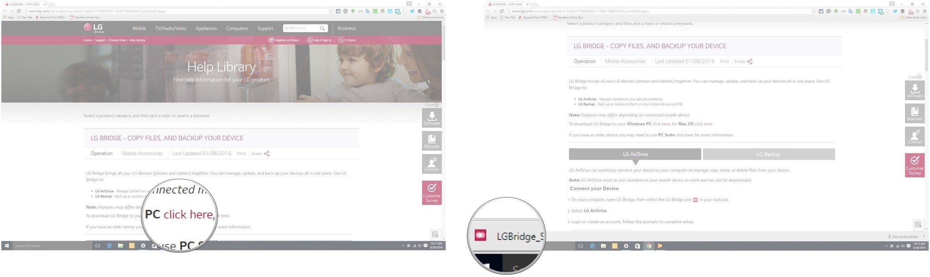Click the Windows Start button in left taskbar

click(7, 246)
